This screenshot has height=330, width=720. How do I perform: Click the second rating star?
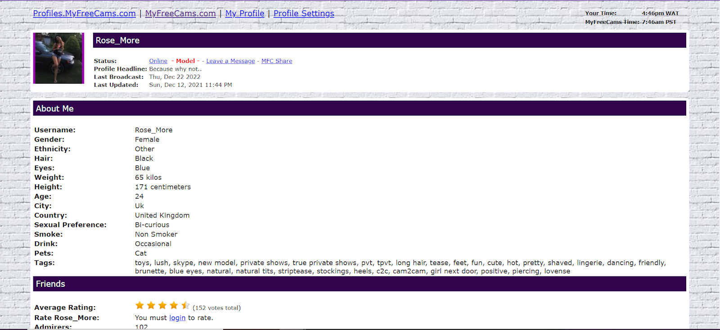click(151, 306)
